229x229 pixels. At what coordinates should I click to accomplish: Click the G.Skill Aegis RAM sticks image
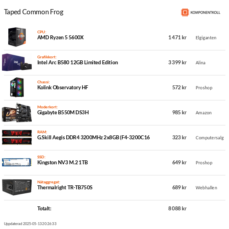click(17, 137)
